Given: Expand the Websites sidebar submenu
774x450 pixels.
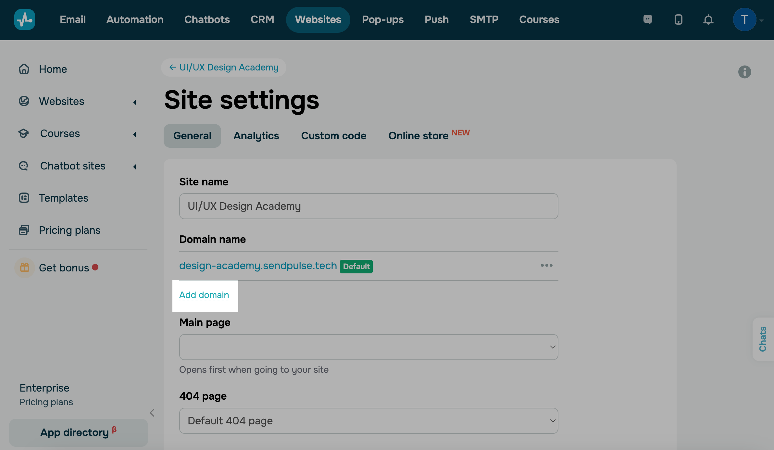Looking at the screenshot, I should click(134, 102).
